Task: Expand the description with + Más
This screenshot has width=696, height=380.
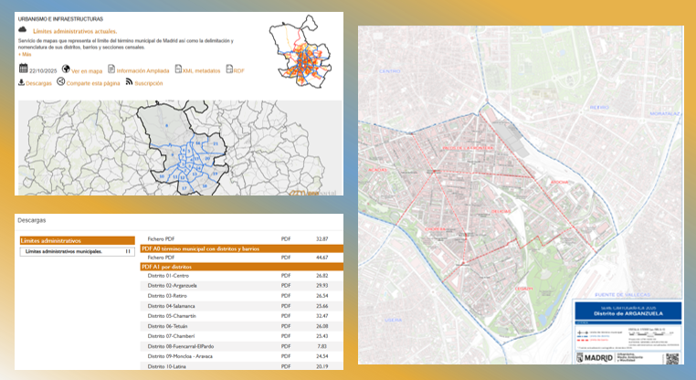Action: pos(25,54)
